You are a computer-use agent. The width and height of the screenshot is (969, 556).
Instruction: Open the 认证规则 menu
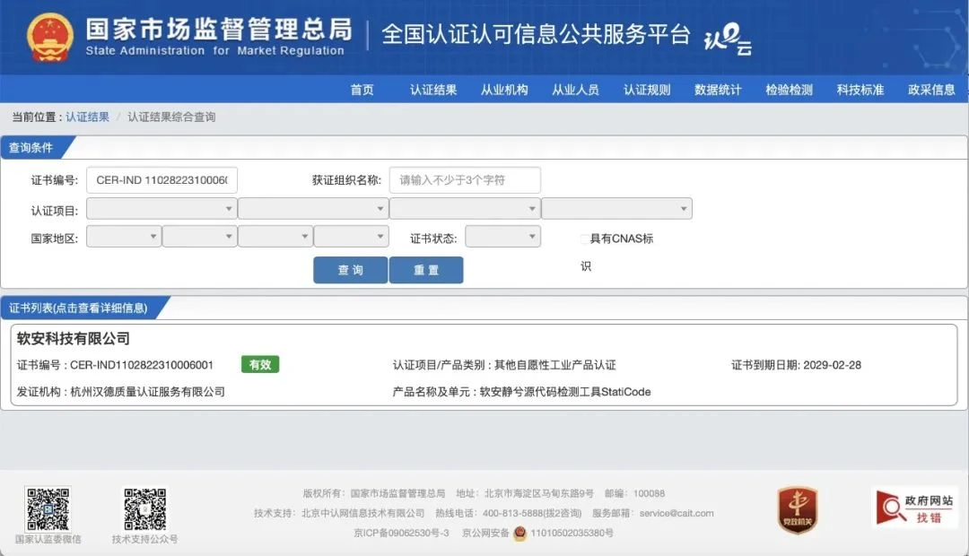click(647, 90)
